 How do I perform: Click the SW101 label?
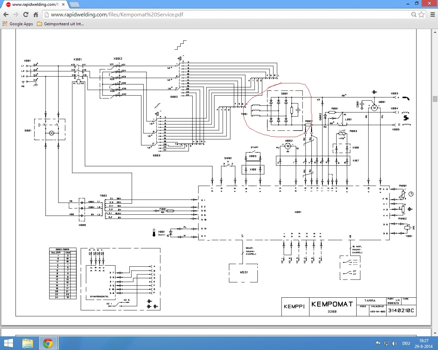tap(228, 158)
